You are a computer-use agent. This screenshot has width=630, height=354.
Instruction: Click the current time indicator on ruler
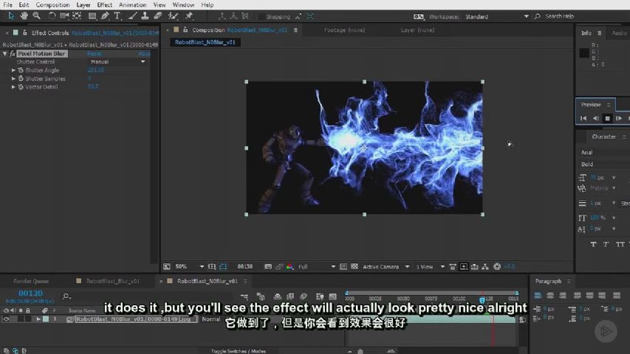tap(482, 299)
